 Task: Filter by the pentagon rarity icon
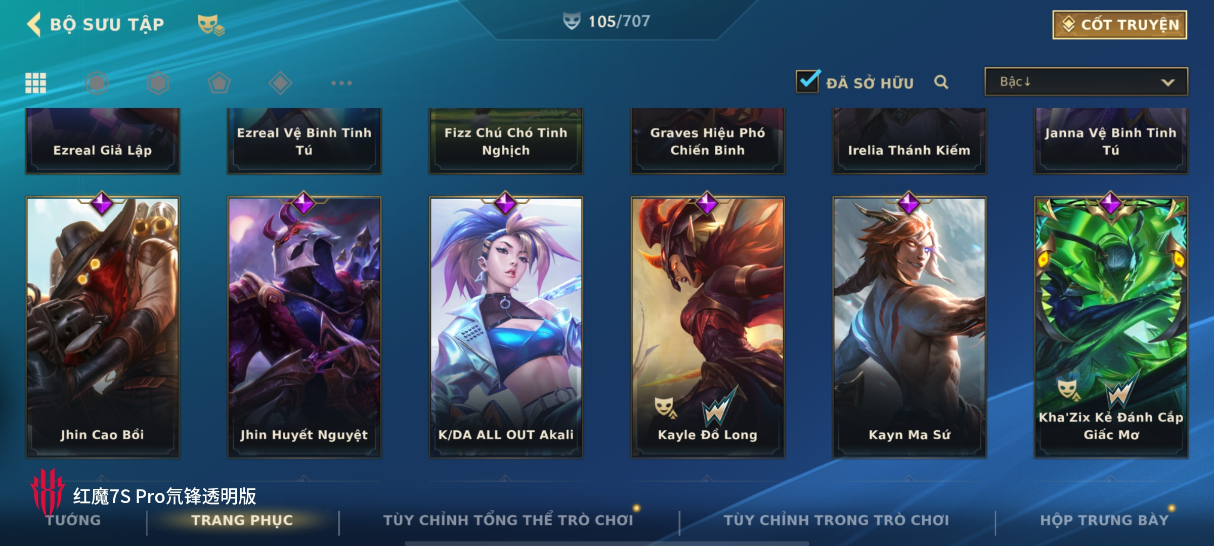coord(219,83)
